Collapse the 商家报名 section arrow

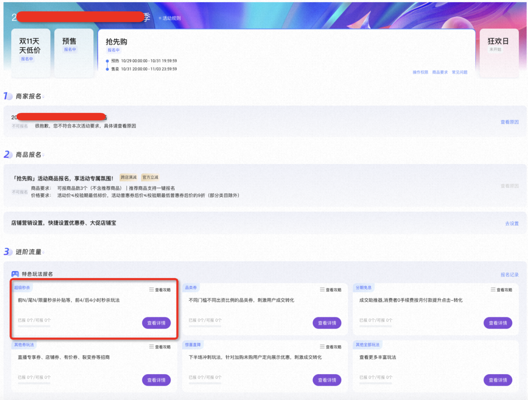(x=43, y=97)
